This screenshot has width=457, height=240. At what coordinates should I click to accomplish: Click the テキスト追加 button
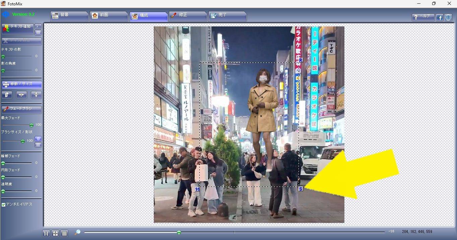click(x=18, y=29)
